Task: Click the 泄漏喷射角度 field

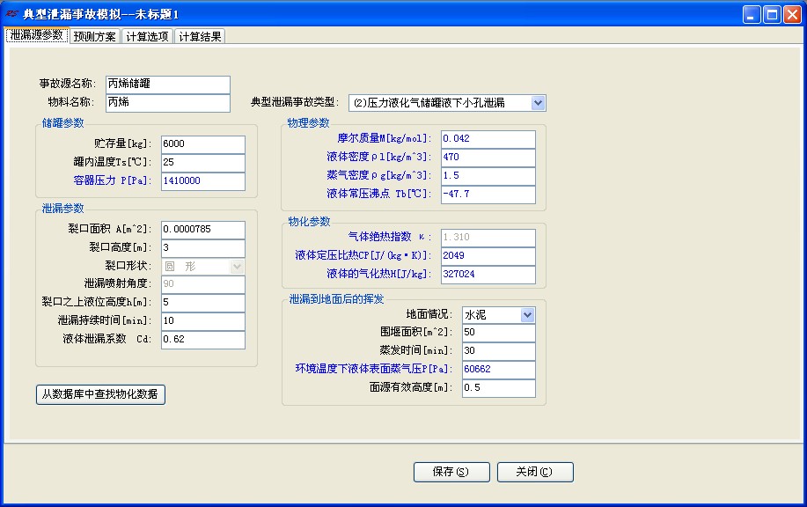Action: tap(203, 284)
